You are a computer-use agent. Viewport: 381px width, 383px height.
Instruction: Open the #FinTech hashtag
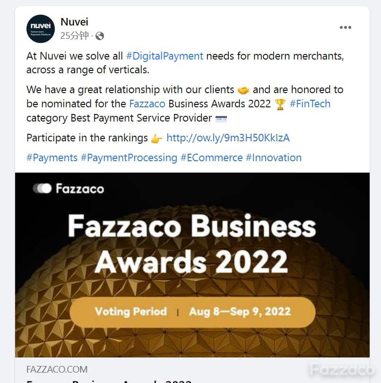[310, 104]
